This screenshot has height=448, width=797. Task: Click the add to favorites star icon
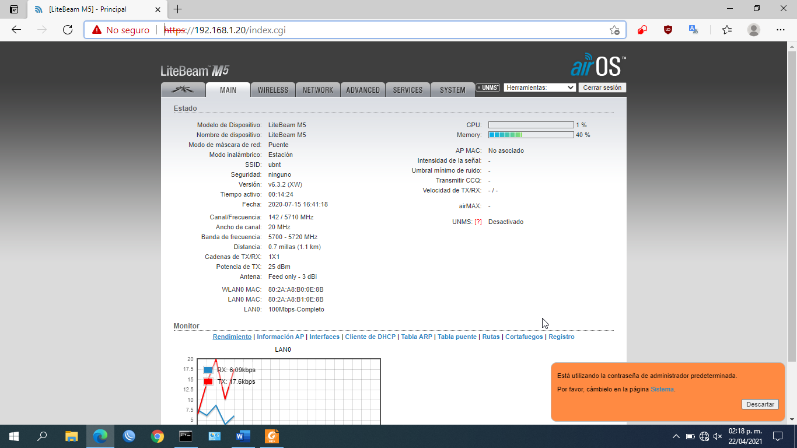[x=614, y=30]
